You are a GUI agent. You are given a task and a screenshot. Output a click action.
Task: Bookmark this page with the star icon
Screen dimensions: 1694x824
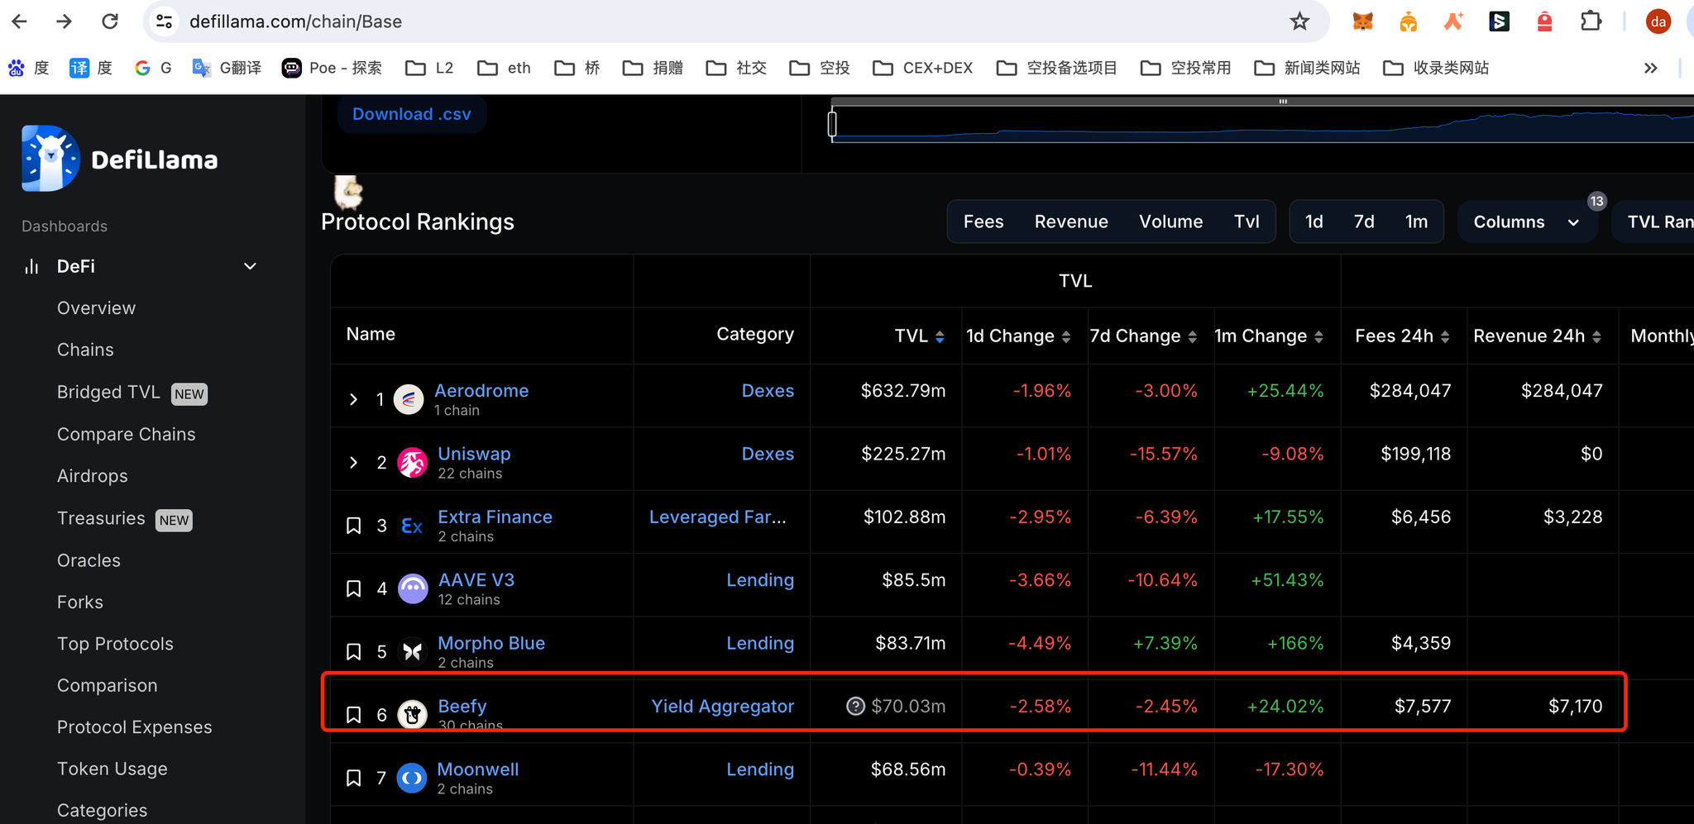point(1299,21)
